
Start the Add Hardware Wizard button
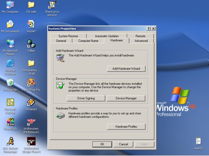(x=126, y=69)
